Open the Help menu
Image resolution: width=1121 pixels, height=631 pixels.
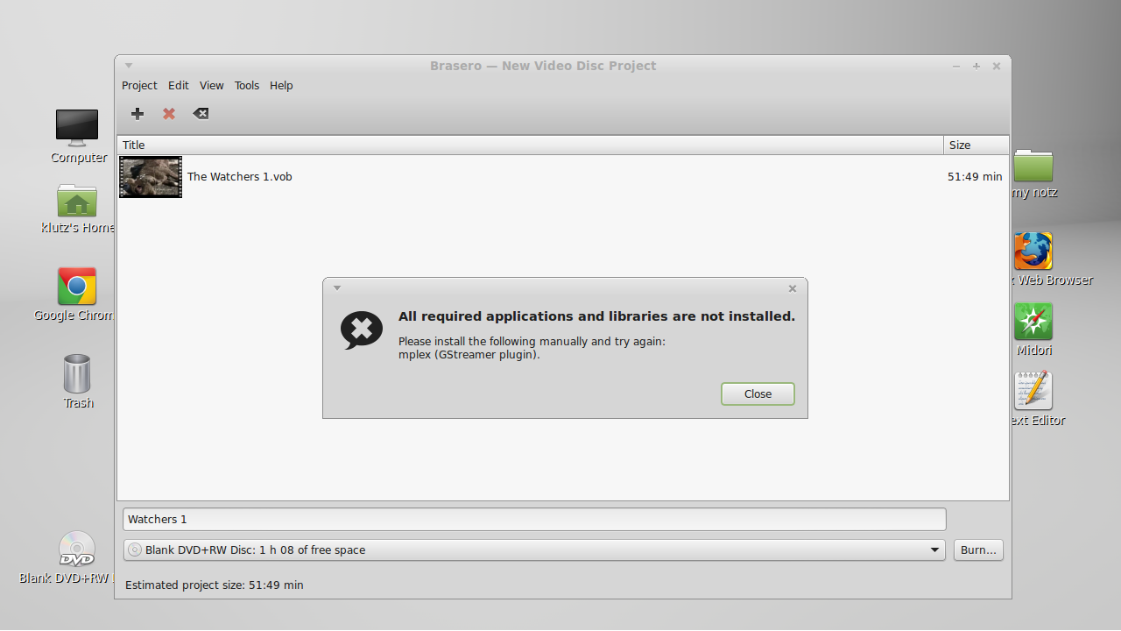281,85
